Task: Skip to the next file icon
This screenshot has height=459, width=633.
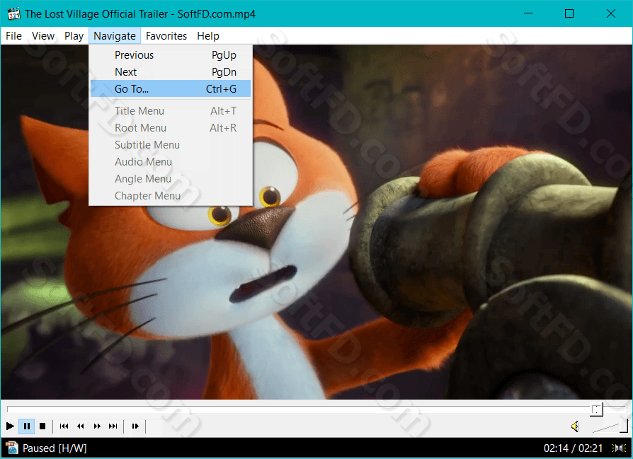Action: [113, 426]
